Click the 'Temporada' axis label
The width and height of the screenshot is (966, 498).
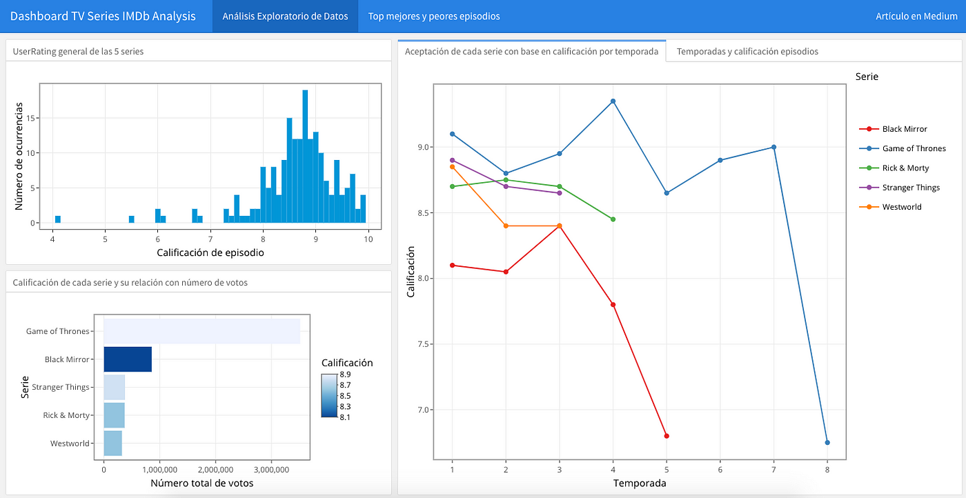[640, 483]
